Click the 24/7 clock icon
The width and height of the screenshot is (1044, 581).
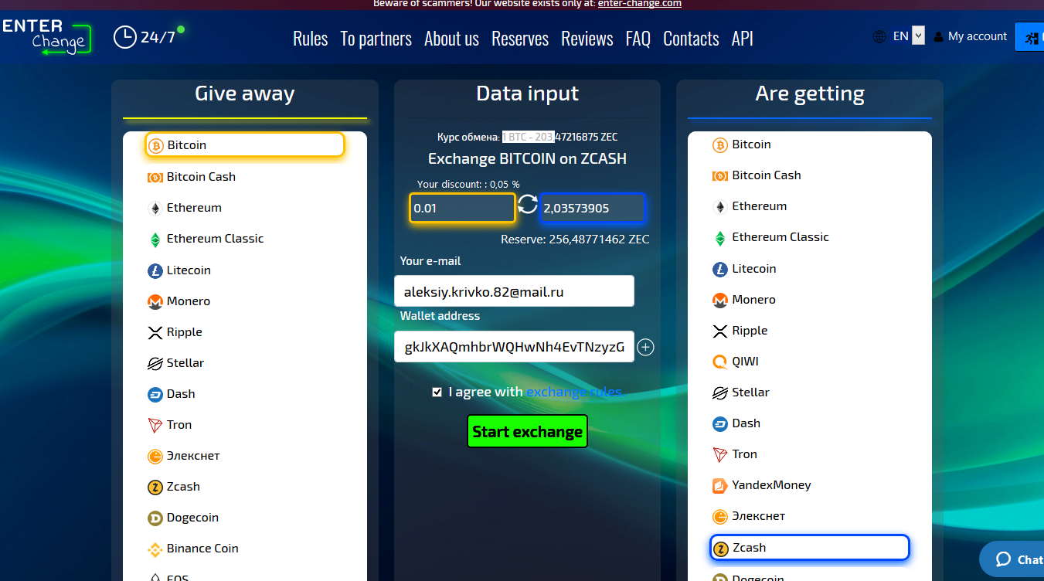tap(124, 37)
